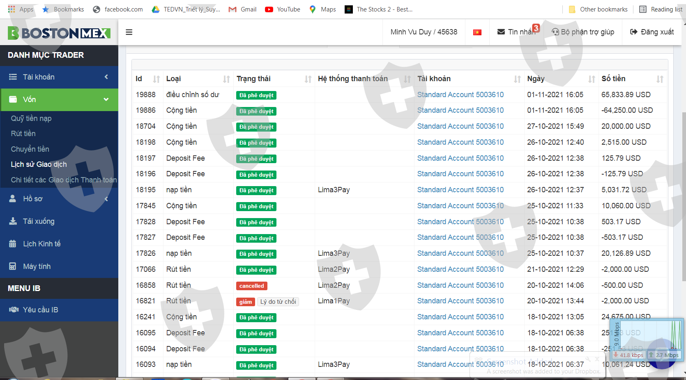Select Chuyển tiền in sidebar
Image resolution: width=686 pixels, height=380 pixels.
click(x=30, y=149)
